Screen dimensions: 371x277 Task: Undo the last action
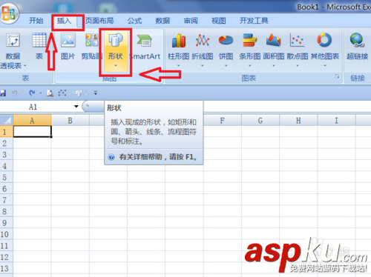point(15,93)
